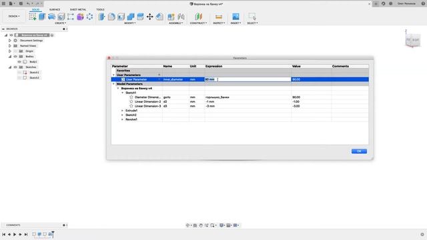
Task: Select the Revolve tool in Create group
Action: (x=51, y=17)
